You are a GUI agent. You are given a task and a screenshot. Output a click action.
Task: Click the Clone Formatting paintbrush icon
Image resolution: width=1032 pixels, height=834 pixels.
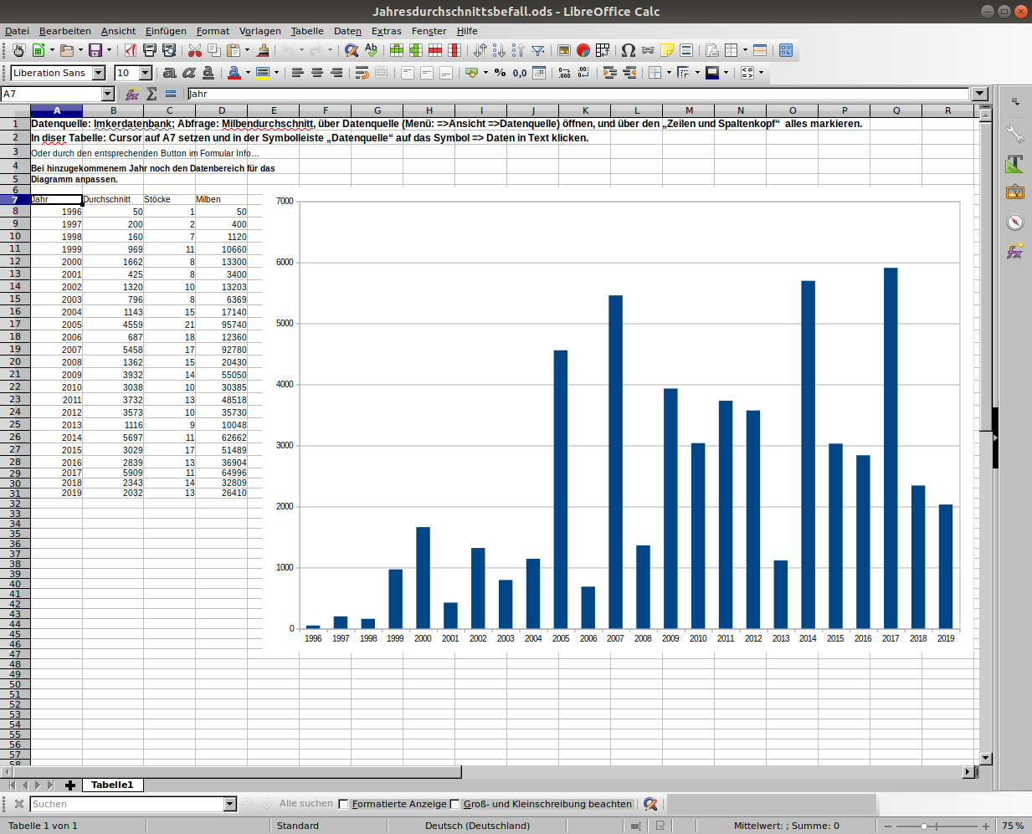pyautogui.click(x=263, y=50)
